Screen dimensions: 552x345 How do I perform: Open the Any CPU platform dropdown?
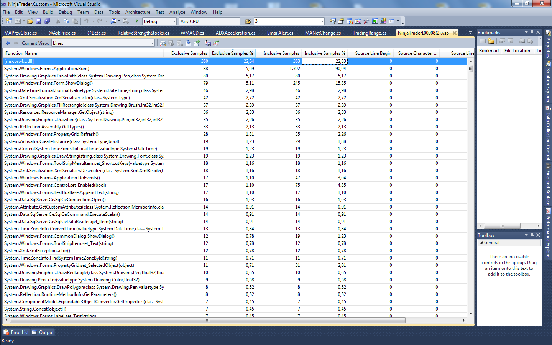click(x=210, y=21)
